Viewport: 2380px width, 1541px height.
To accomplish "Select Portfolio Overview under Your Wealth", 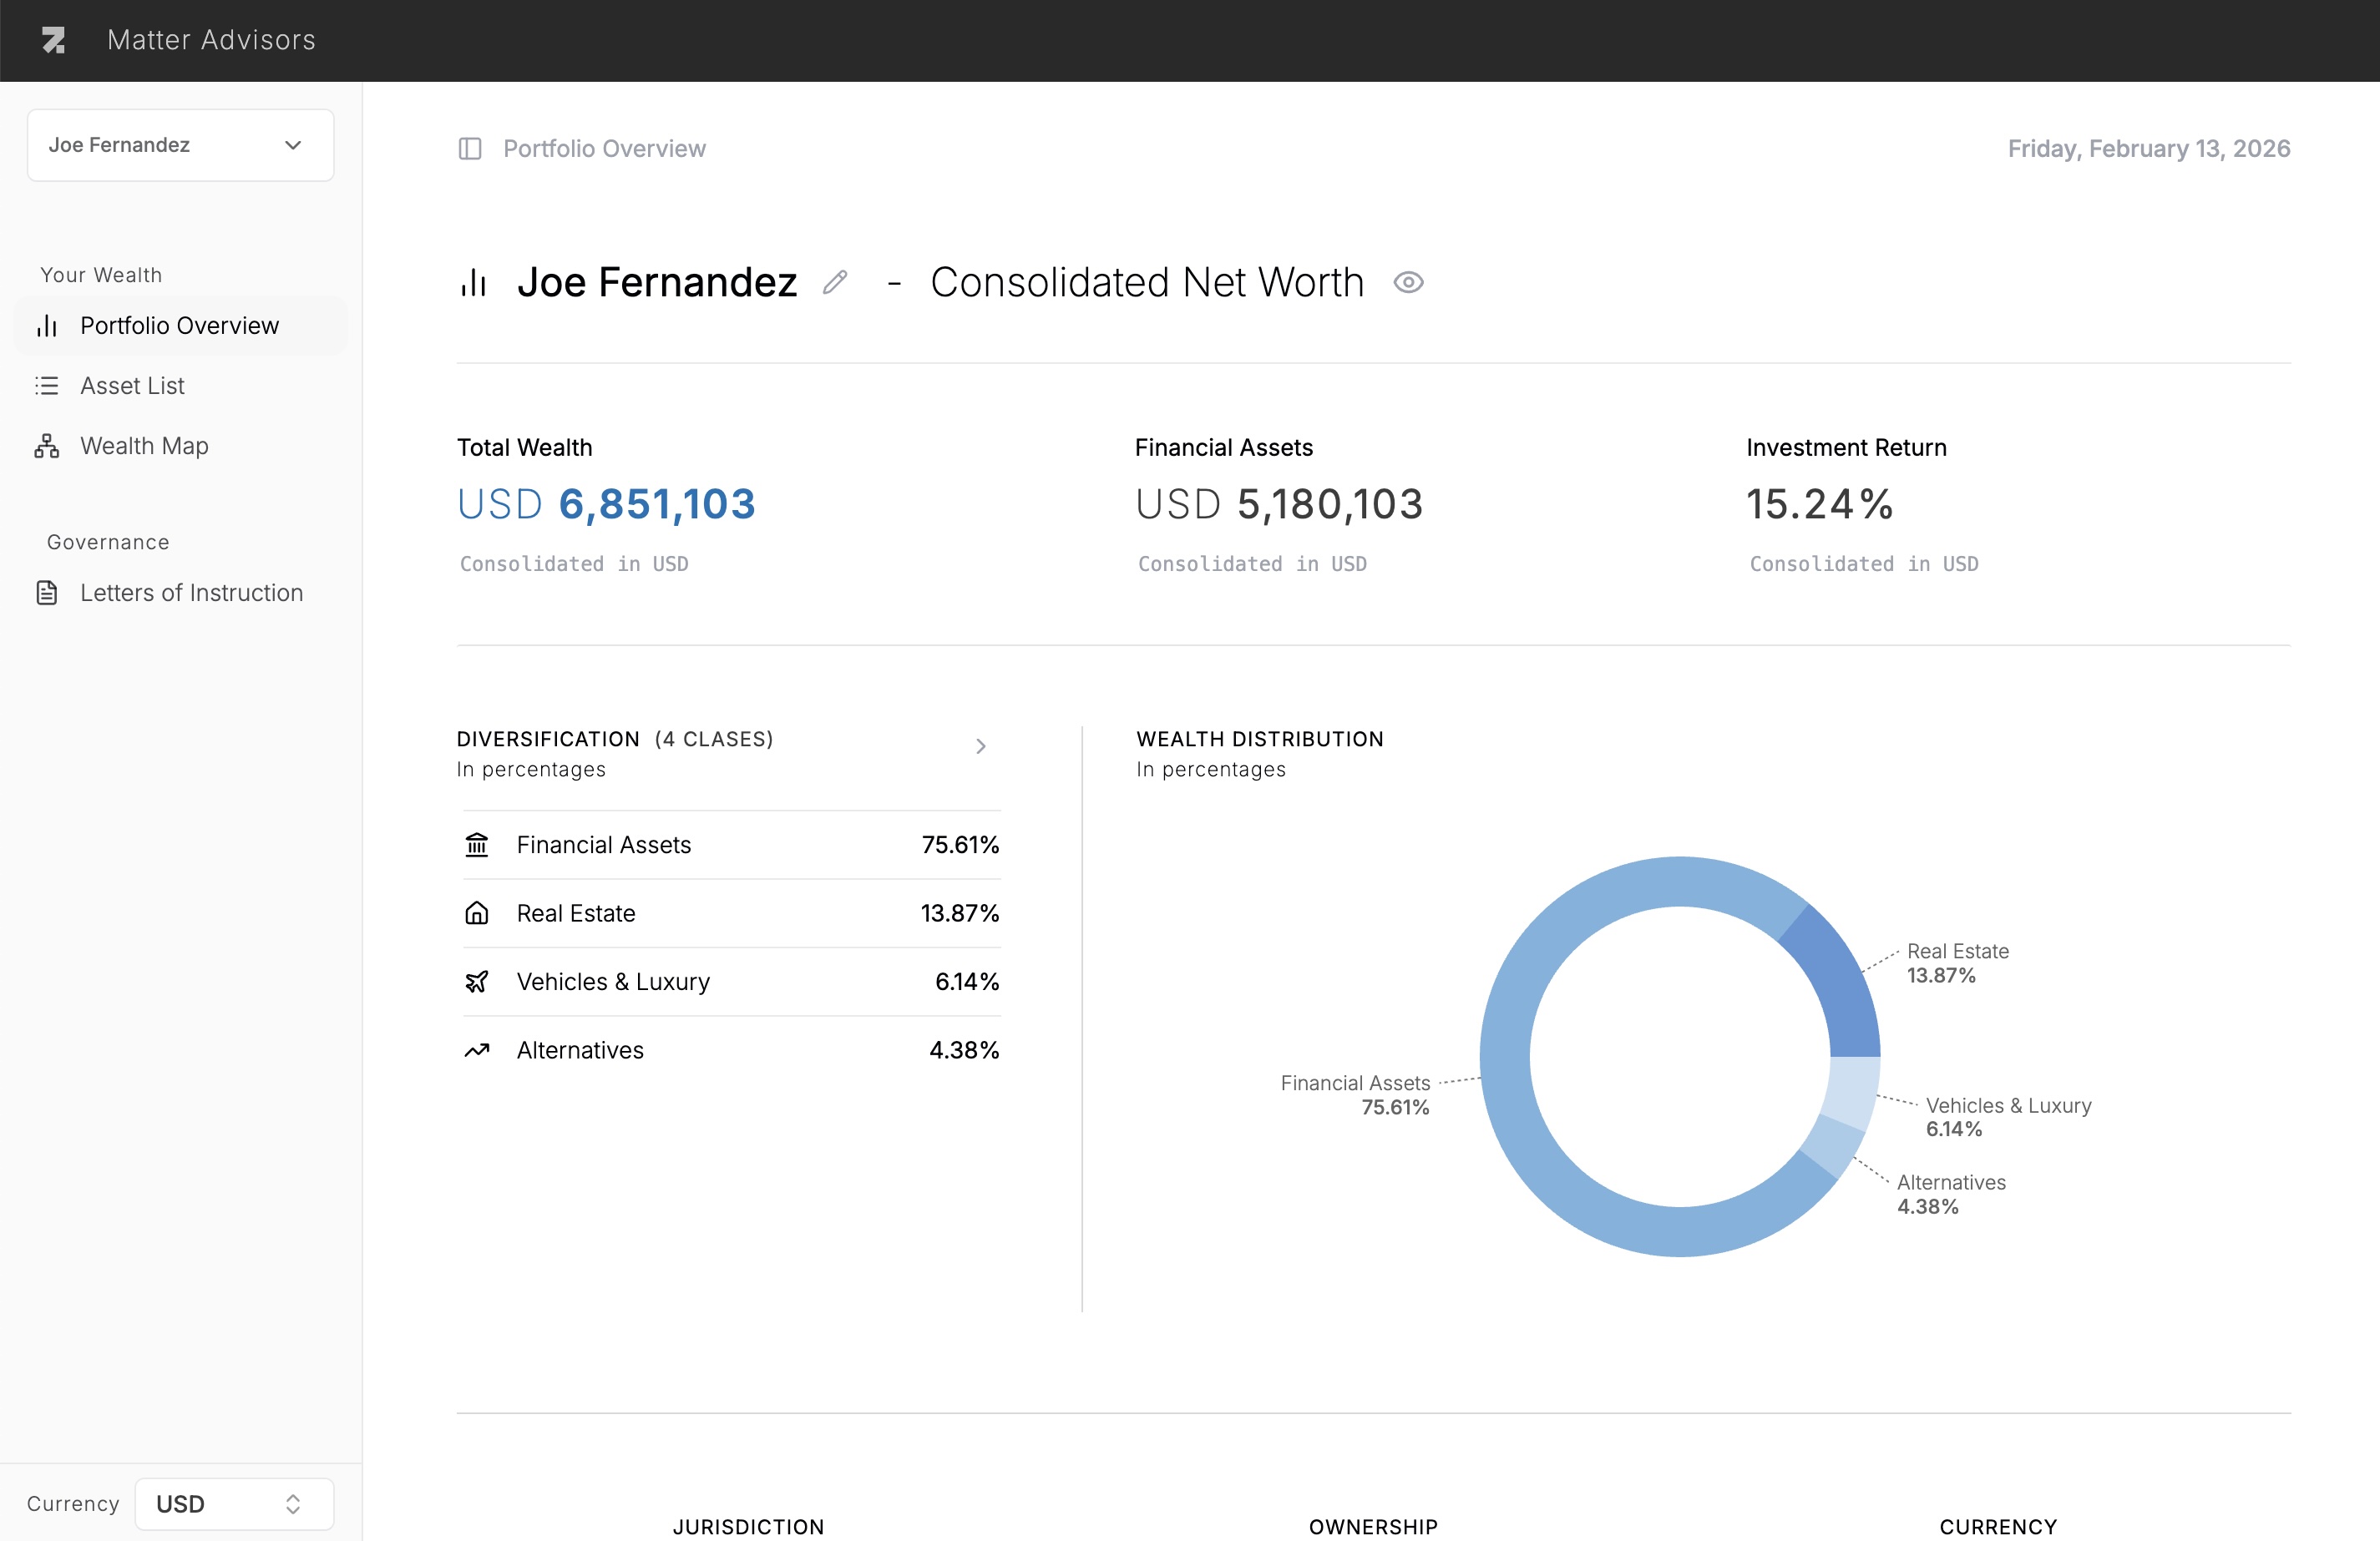I will [179, 325].
